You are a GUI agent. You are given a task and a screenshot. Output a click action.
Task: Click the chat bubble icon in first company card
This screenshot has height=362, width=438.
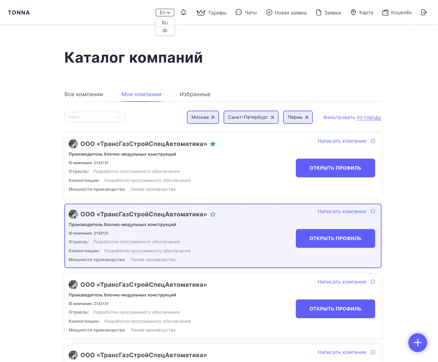373,141
